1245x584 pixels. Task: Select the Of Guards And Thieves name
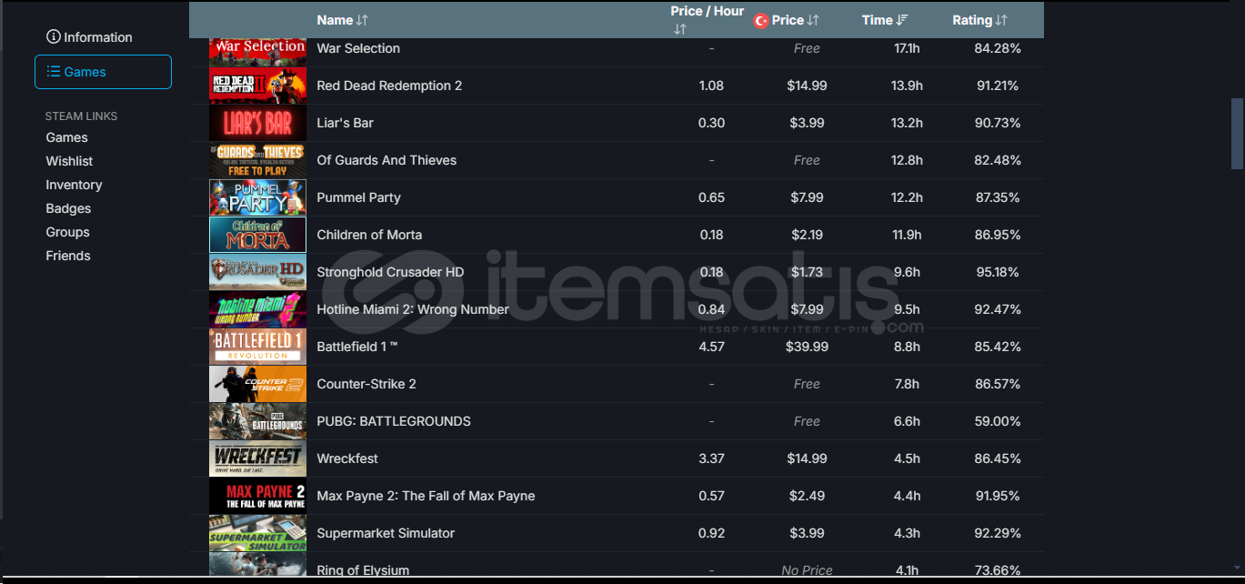point(387,160)
